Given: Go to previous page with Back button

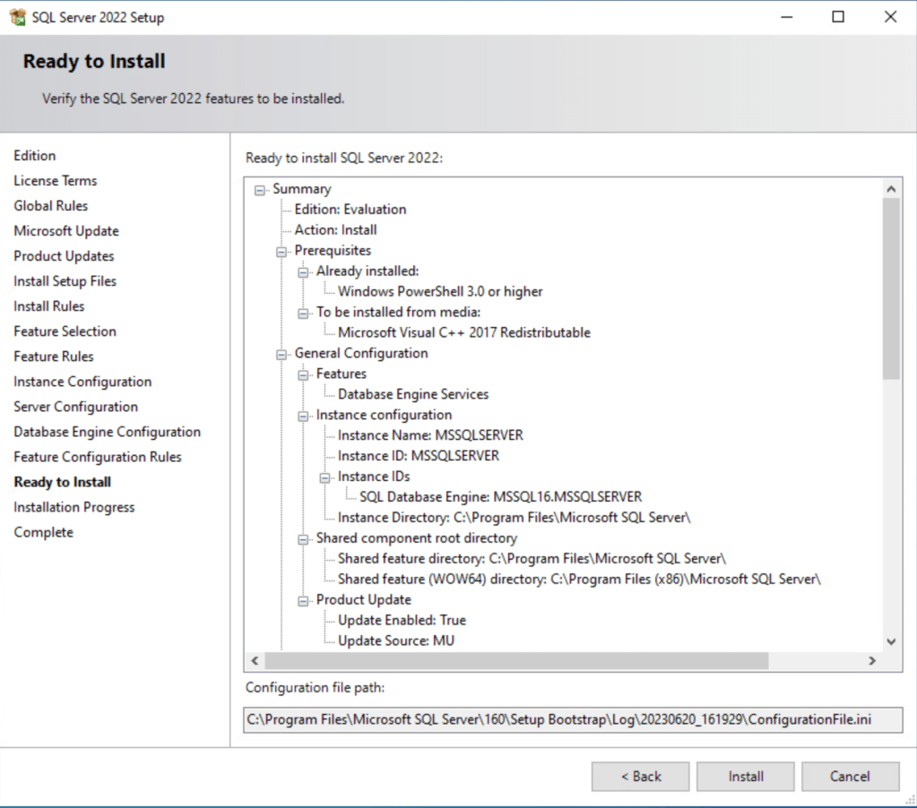Looking at the screenshot, I should tap(640, 777).
